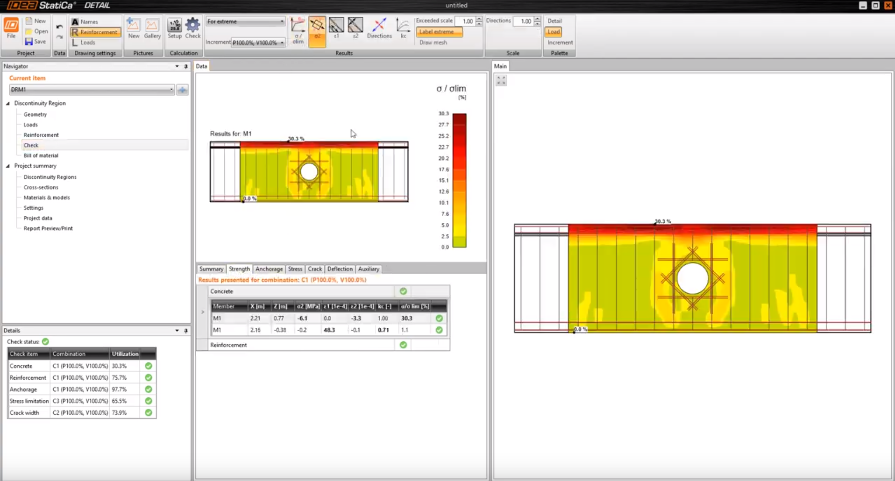The height and width of the screenshot is (481, 895).
Task: Save the project
Action: (36, 42)
